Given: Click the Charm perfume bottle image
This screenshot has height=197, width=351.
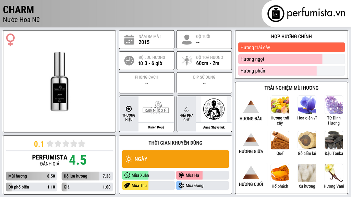Looking at the screenshot, I should pyautogui.click(x=59, y=81).
